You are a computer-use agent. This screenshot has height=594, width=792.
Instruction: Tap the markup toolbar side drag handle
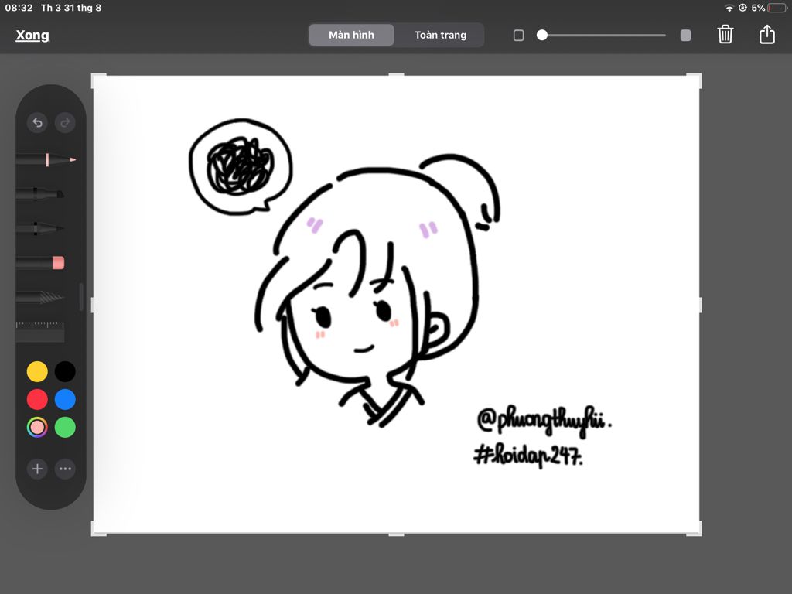80,296
